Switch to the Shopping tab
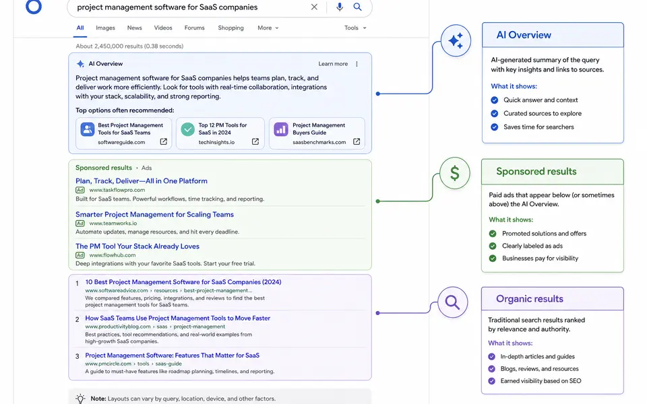Screen dimensions: 647x404 [x=230, y=28]
